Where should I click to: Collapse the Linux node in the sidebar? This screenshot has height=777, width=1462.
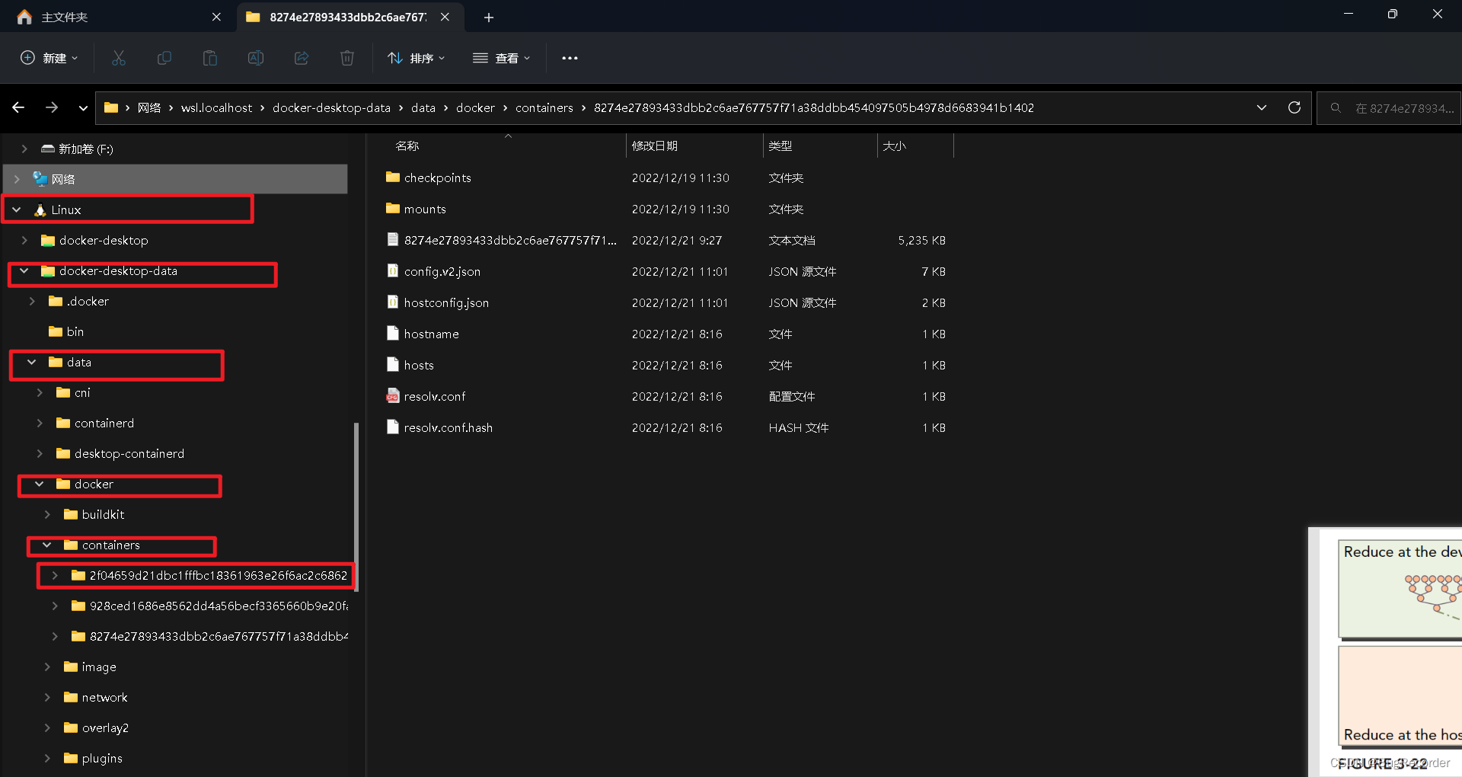17,209
